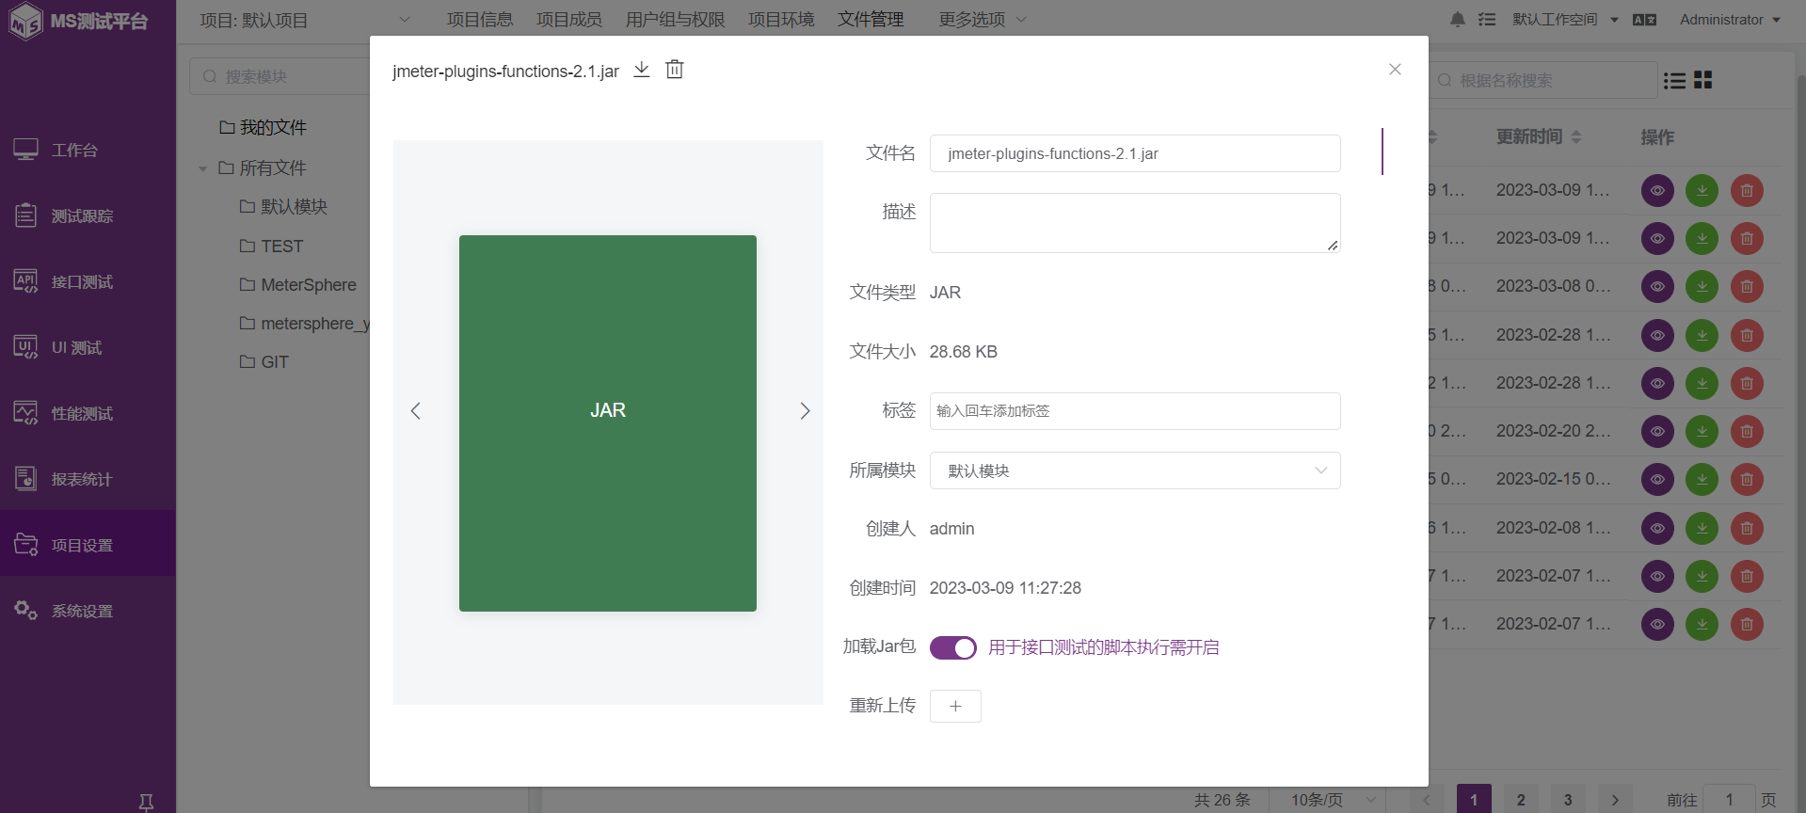Viewport: 1806px width, 813px height.
Task: Click the 前往 page number input
Action: pyautogui.click(x=1729, y=800)
